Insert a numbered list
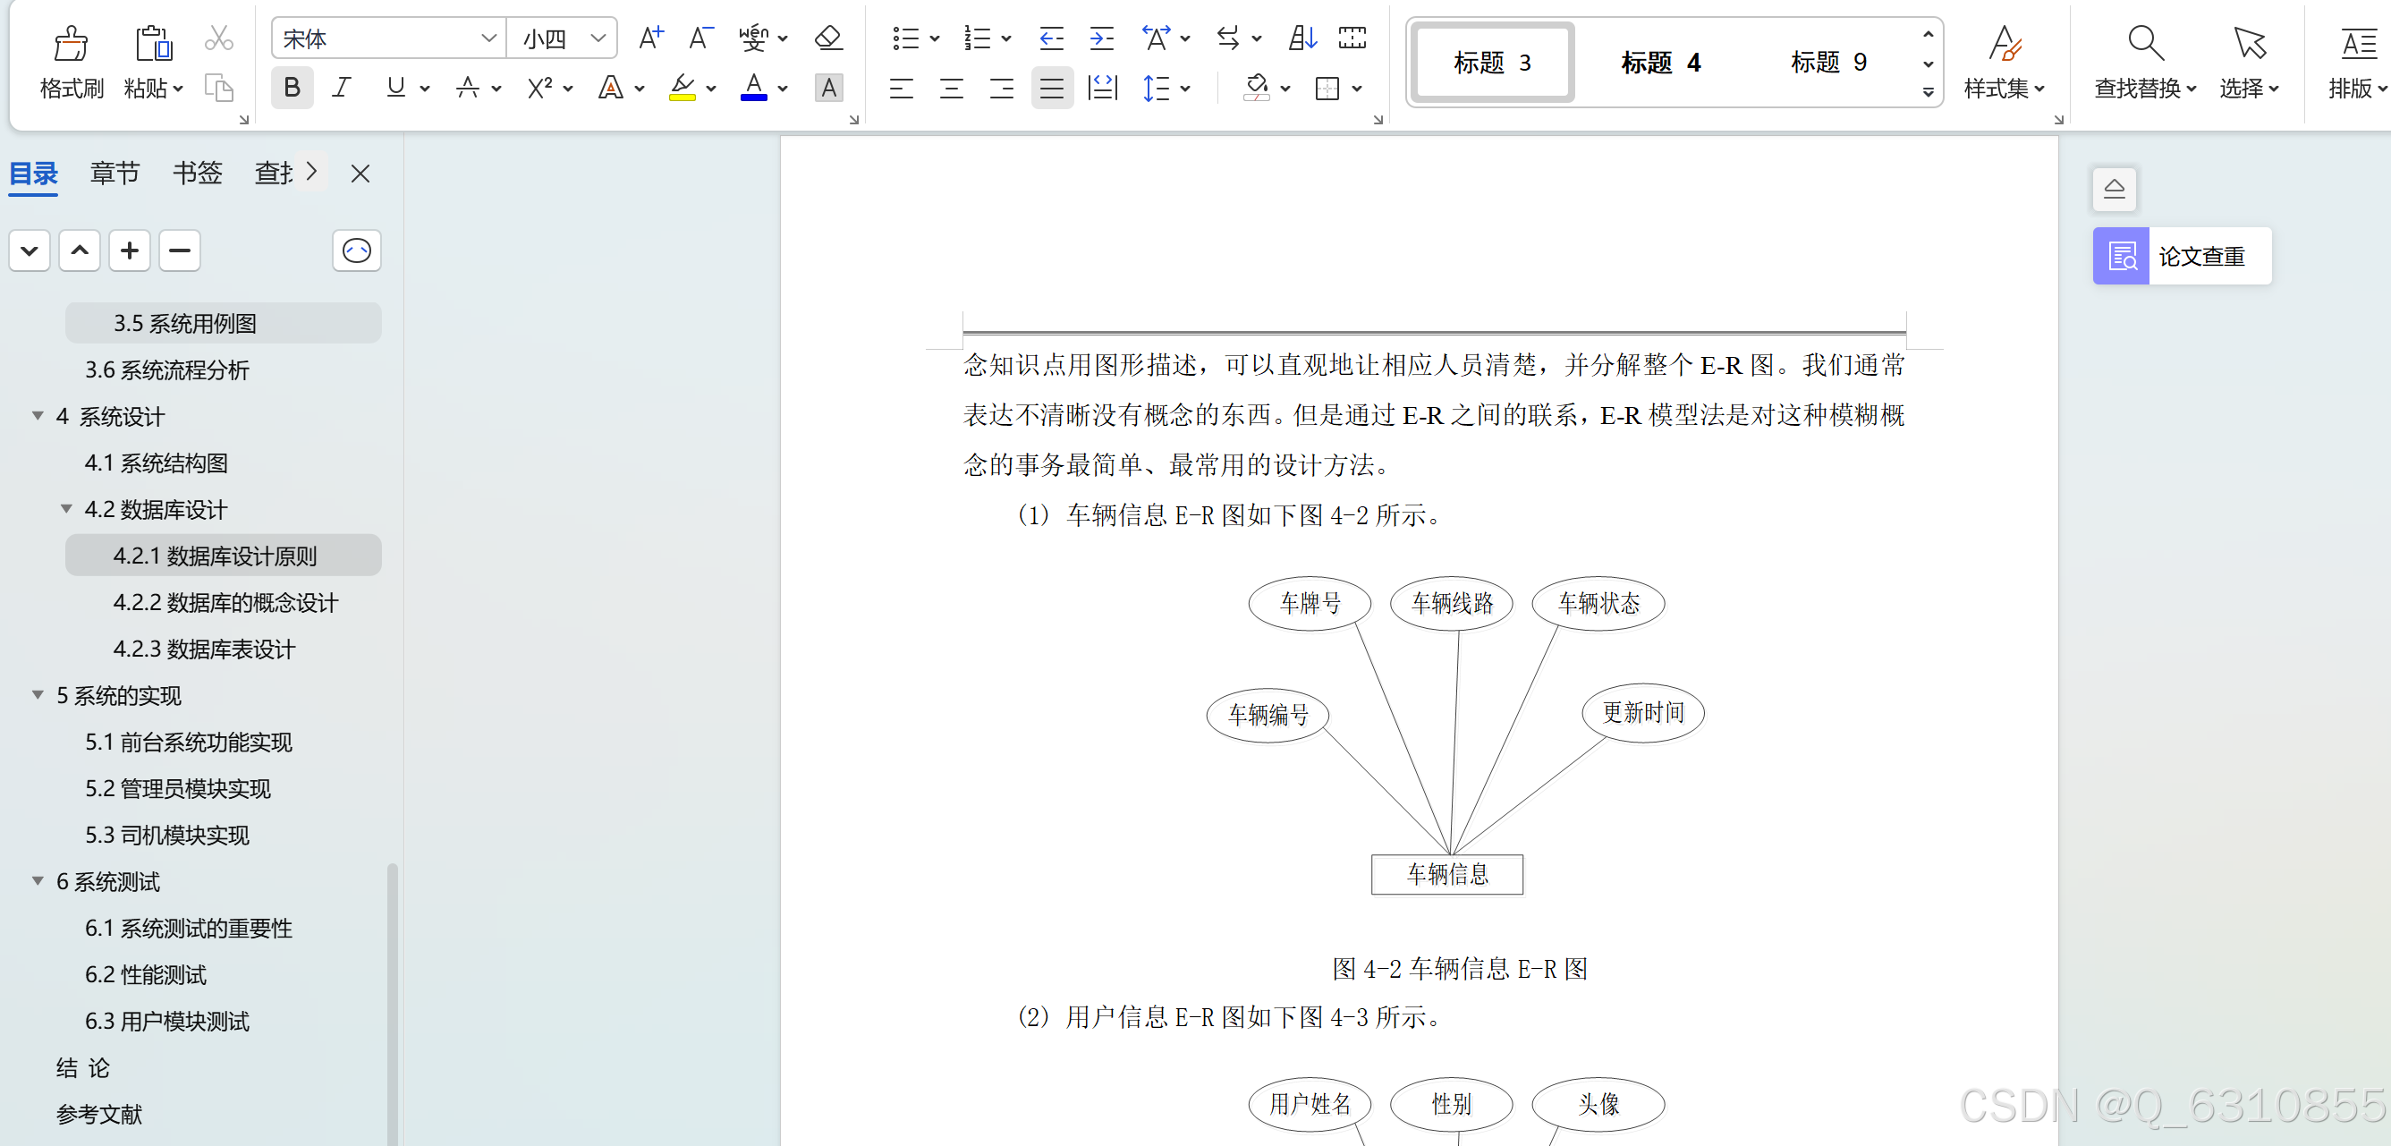Screen dimensions: 2391x1146 click(x=978, y=38)
